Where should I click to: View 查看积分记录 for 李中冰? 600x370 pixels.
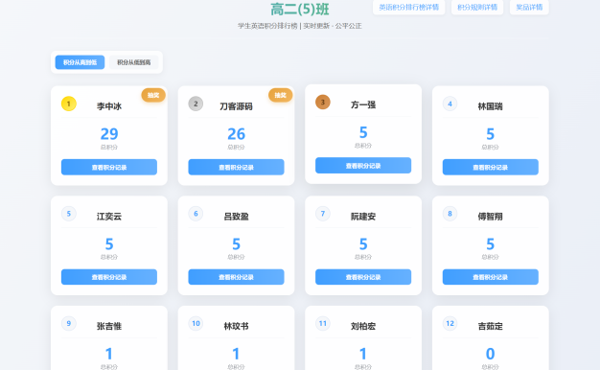click(x=109, y=167)
